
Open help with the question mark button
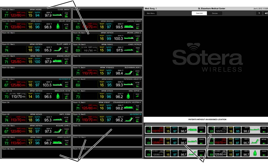259,13
